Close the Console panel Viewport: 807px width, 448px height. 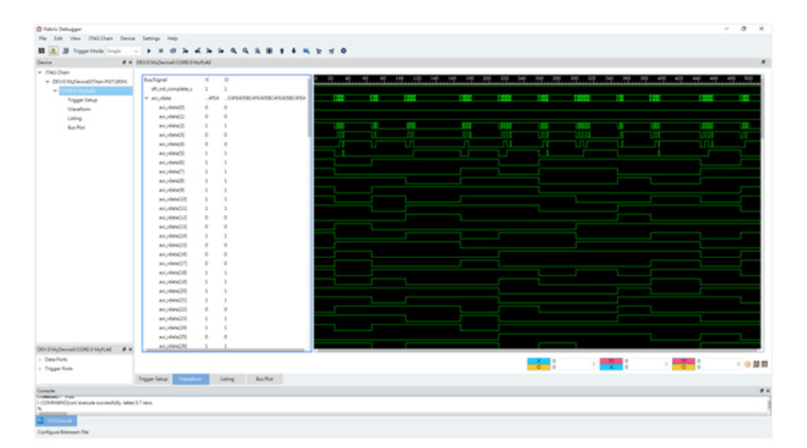(768, 390)
